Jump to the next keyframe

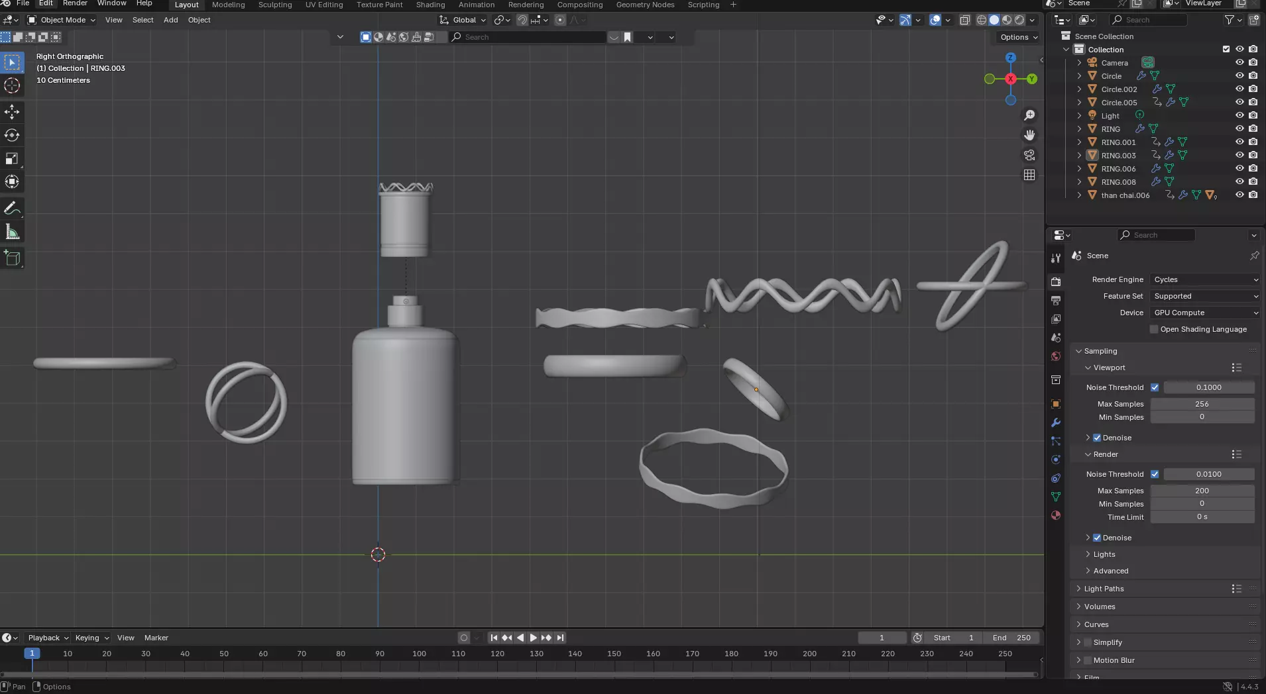(x=547, y=638)
